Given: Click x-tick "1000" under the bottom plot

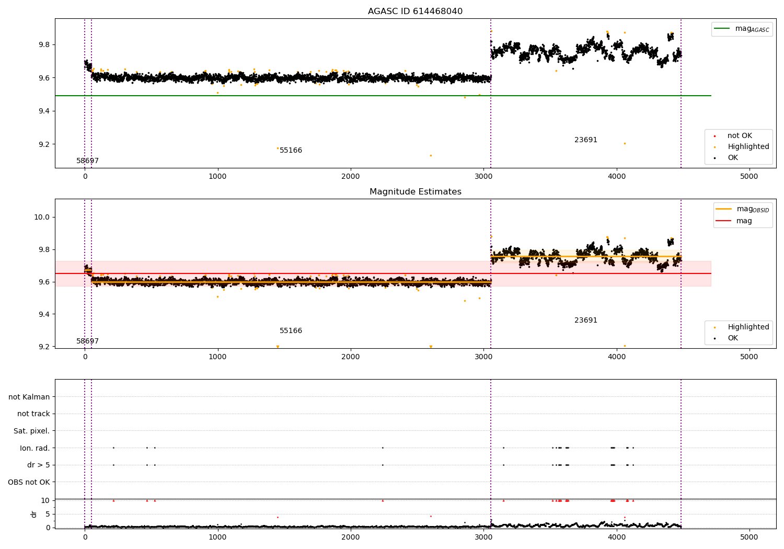Looking at the screenshot, I should pyautogui.click(x=217, y=537).
